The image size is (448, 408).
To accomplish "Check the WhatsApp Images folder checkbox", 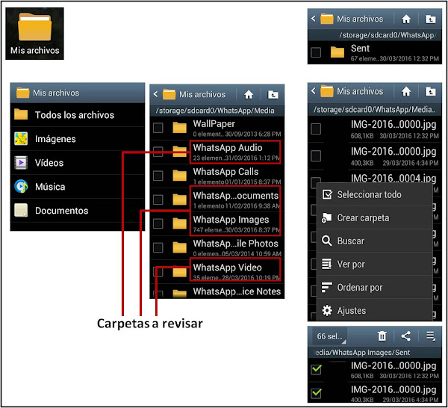I will tap(158, 223).
